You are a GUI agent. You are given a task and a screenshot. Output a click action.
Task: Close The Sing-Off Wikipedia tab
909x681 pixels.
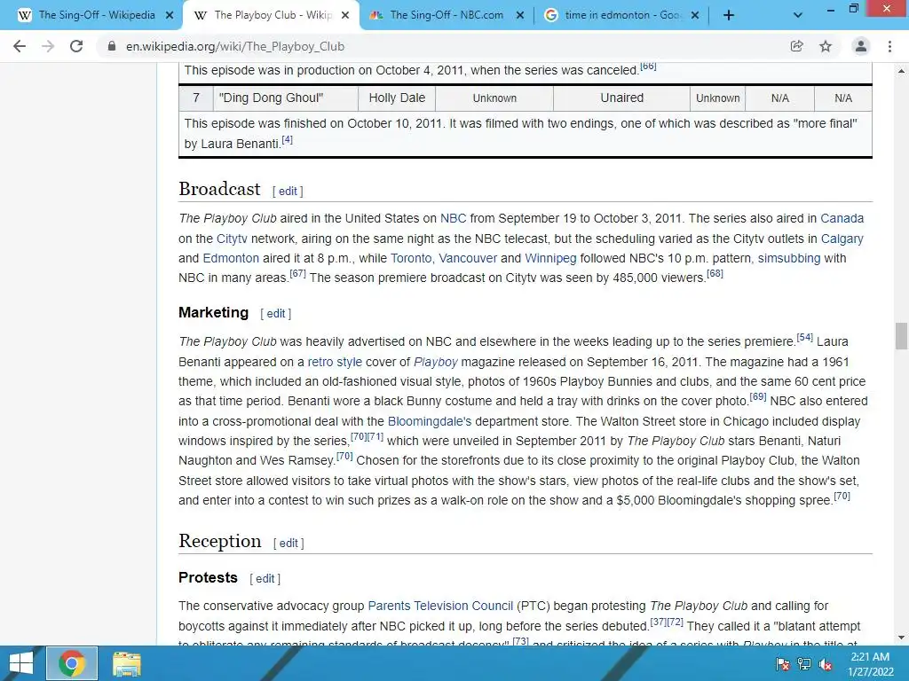pyautogui.click(x=170, y=16)
